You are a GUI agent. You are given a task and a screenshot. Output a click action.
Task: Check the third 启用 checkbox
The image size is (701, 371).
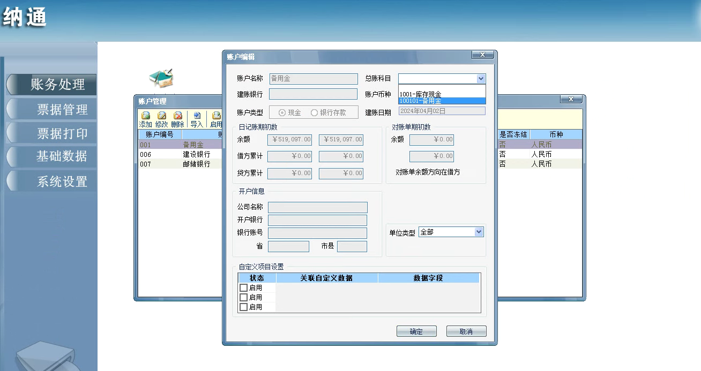[243, 307]
